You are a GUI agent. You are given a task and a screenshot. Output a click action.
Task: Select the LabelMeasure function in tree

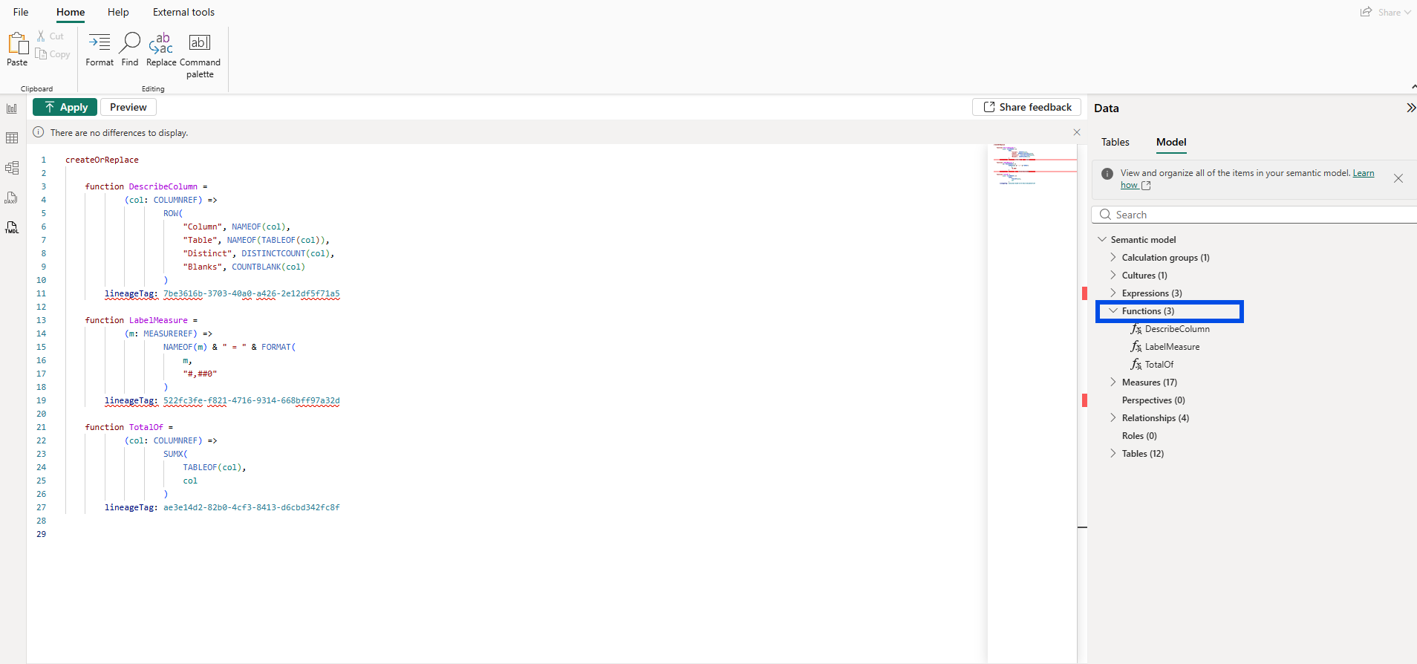pos(1172,347)
